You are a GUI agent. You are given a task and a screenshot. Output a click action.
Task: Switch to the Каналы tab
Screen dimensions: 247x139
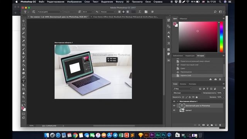[183, 84]
